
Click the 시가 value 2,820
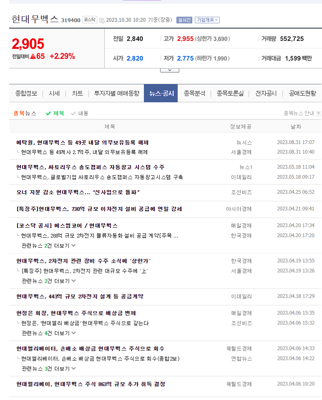point(135,58)
